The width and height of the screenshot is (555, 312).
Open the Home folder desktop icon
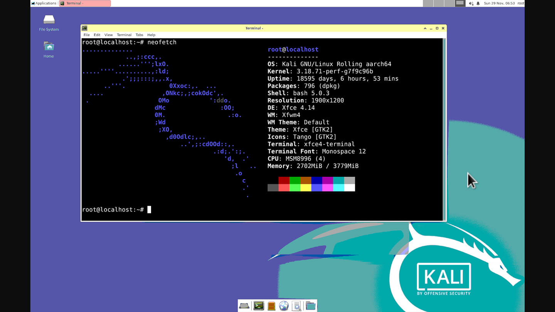(x=49, y=50)
